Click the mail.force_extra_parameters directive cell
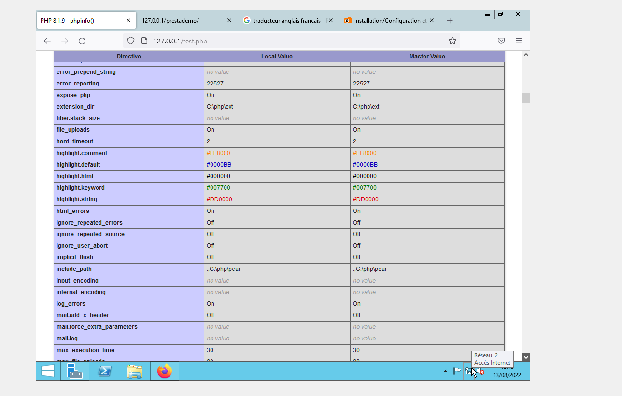This screenshot has width=622, height=396. 129,327
